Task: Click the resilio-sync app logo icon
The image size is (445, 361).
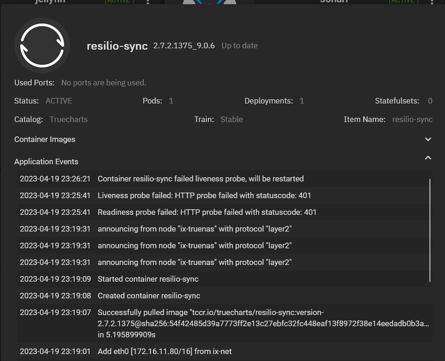Action: tap(42, 45)
